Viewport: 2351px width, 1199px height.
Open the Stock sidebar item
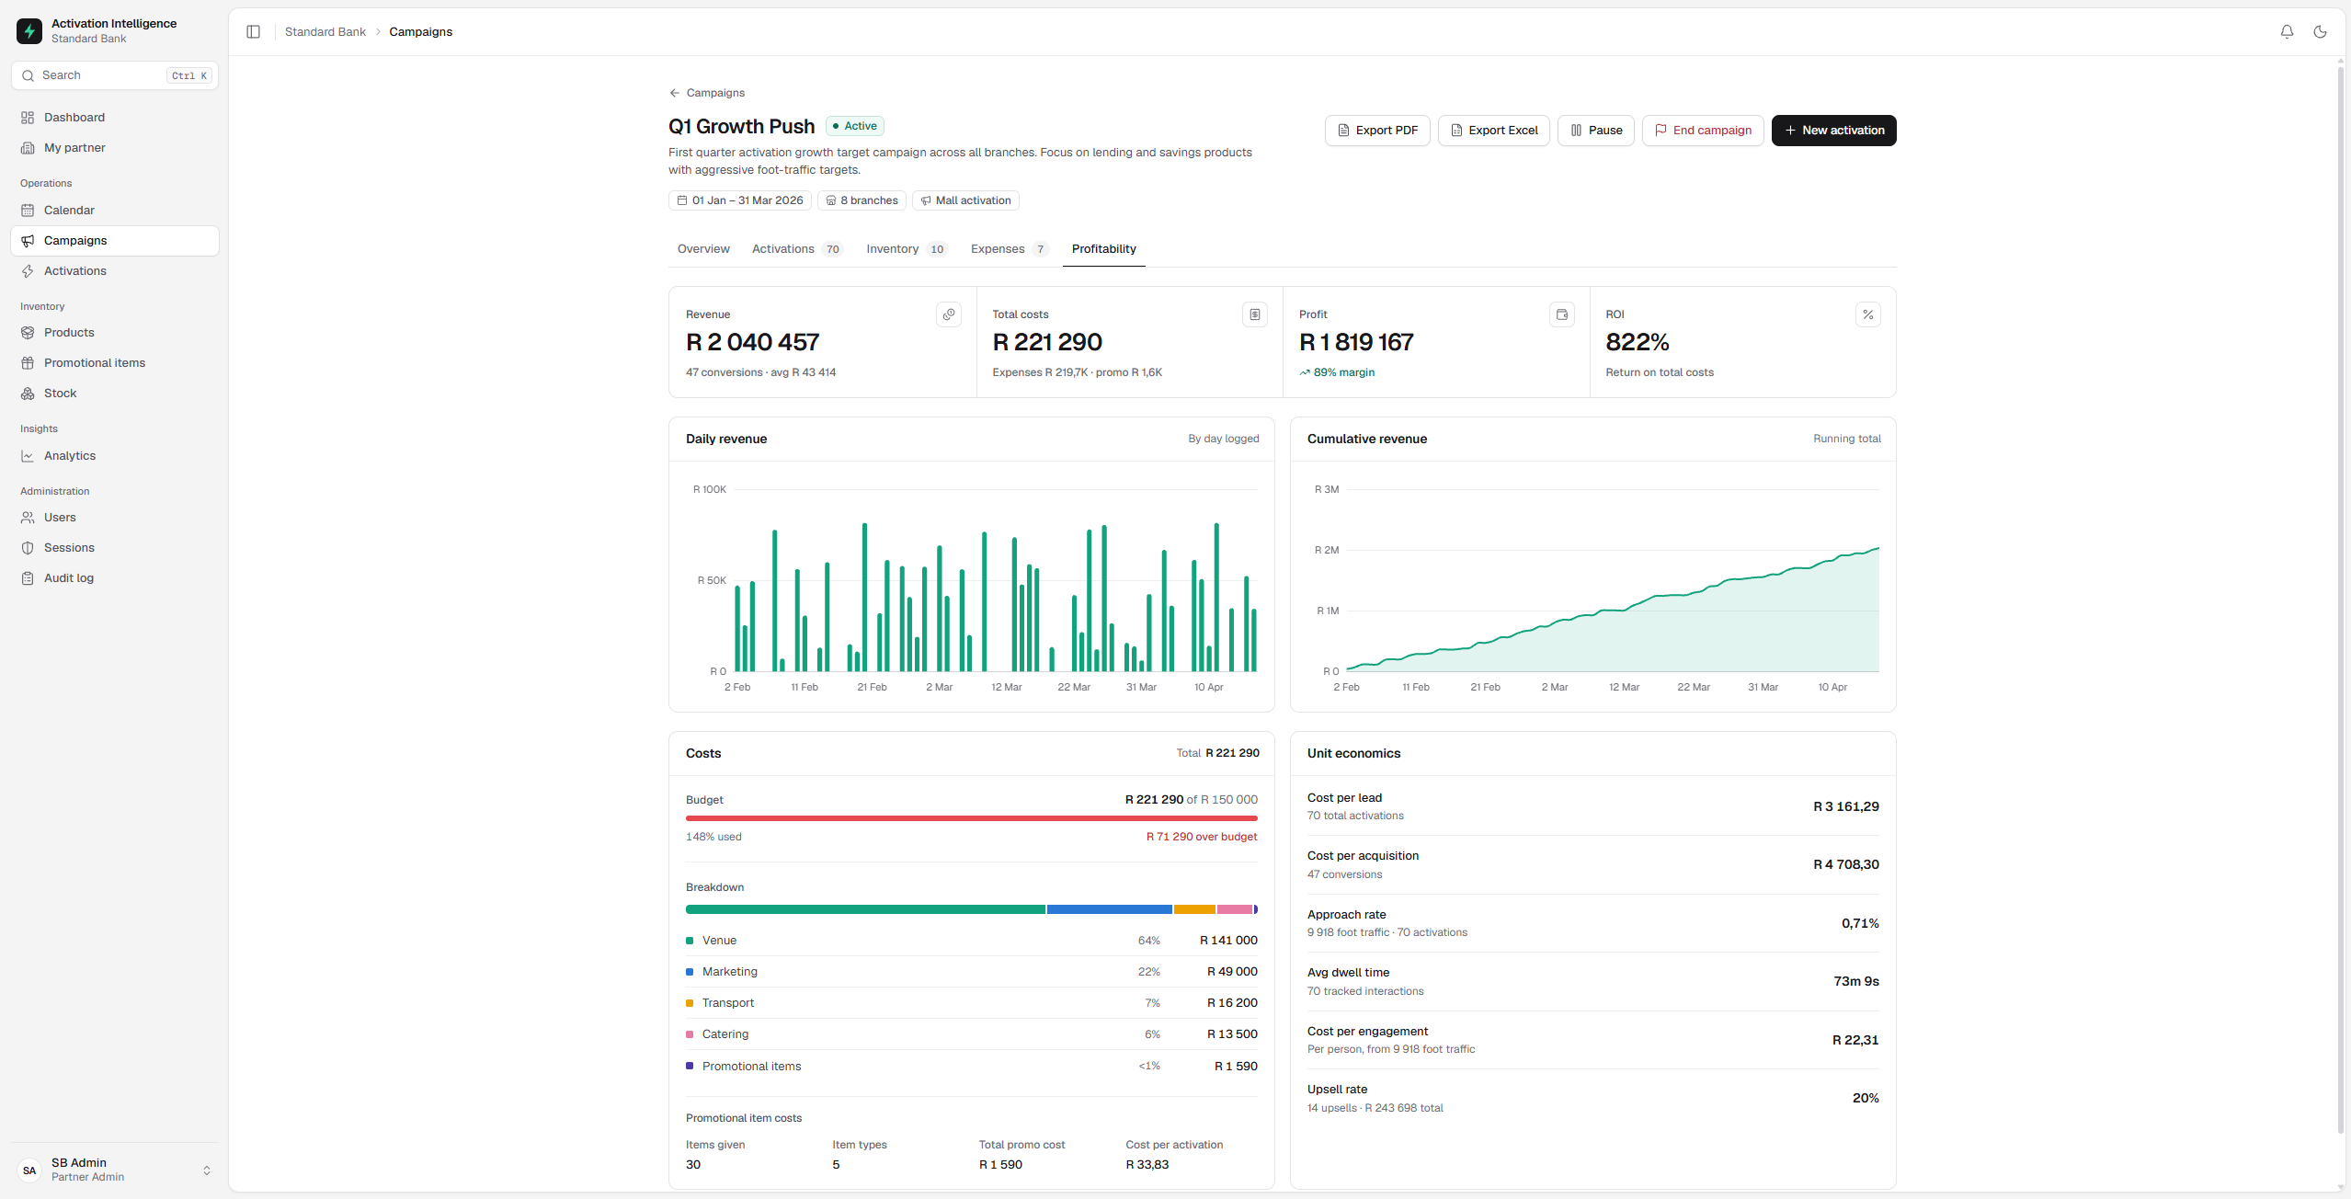[115, 394]
